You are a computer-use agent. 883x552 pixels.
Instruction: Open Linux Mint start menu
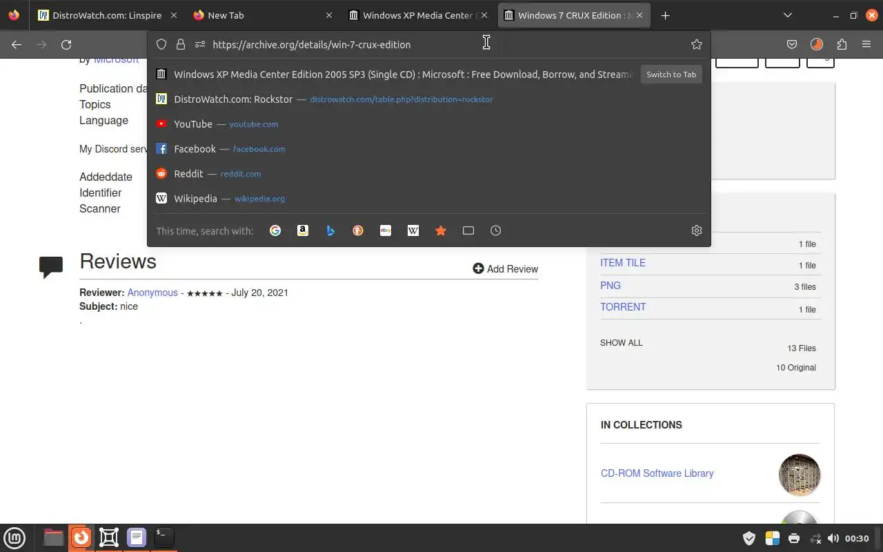click(14, 538)
